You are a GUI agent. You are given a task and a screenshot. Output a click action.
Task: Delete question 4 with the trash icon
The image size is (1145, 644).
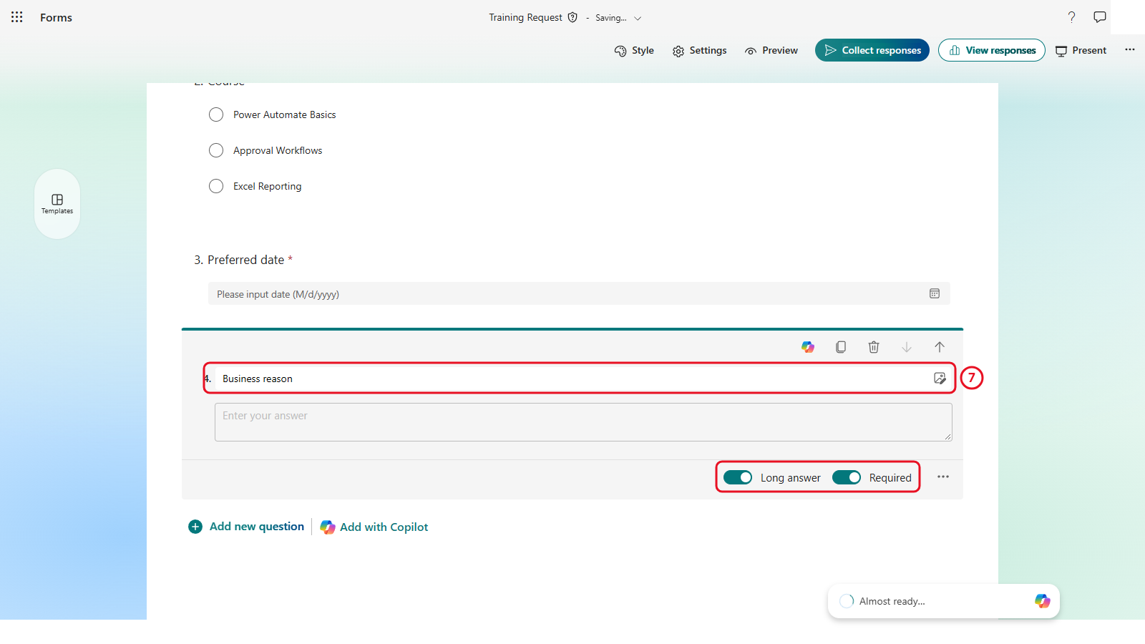[874, 347]
